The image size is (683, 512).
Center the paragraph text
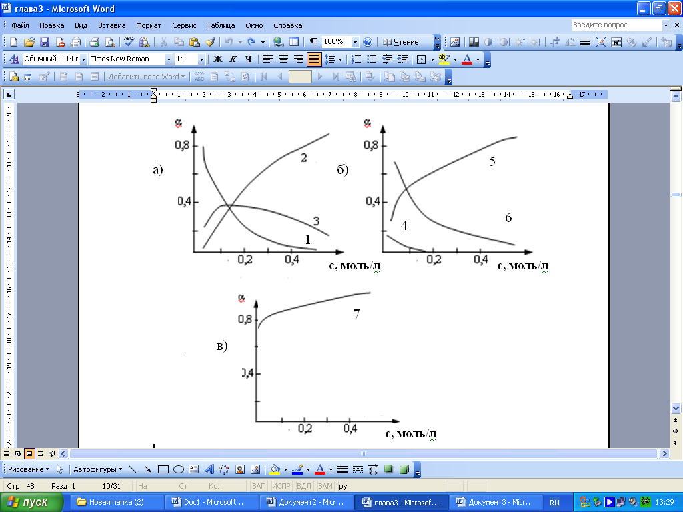(283, 59)
